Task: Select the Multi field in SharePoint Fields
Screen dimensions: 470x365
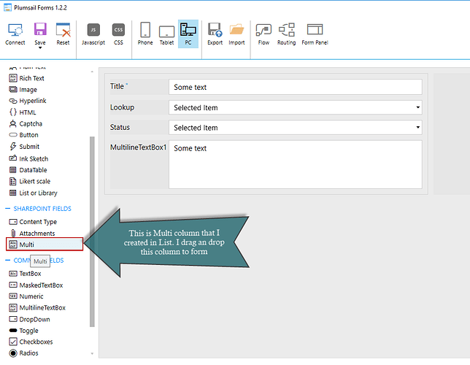Action: pos(45,245)
